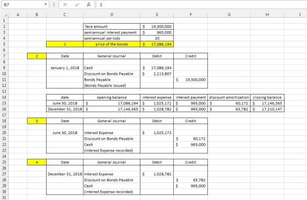
Task: Select row 5 header
Action: (x=4, y=44)
